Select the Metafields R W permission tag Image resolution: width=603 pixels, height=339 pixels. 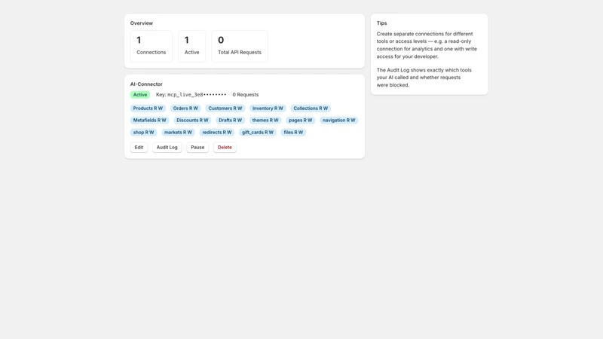tap(149, 121)
